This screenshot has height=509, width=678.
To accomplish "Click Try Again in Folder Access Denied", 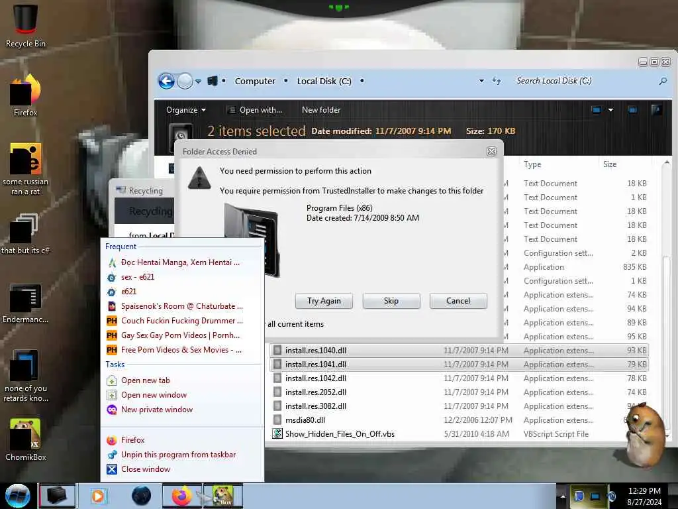I will click(324, 301).
